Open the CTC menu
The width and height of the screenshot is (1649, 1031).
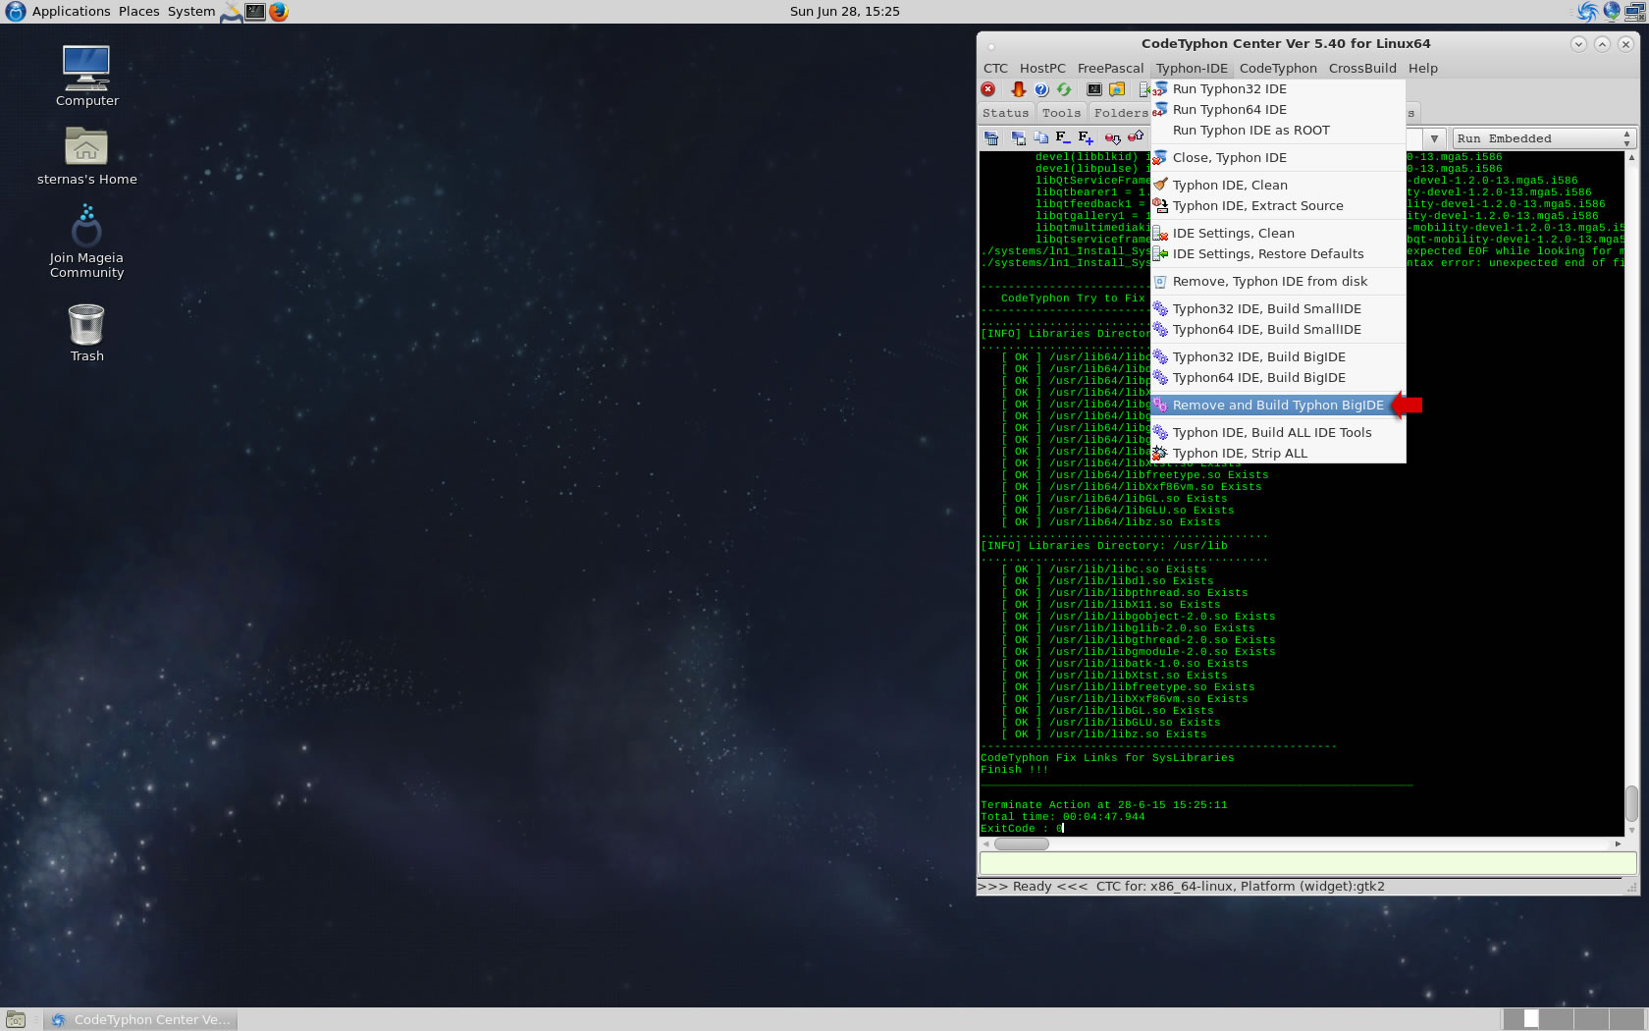click(995, 69)
